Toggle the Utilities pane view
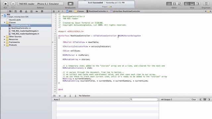Screen dimensions: 212x119 [x=197, y=4]
